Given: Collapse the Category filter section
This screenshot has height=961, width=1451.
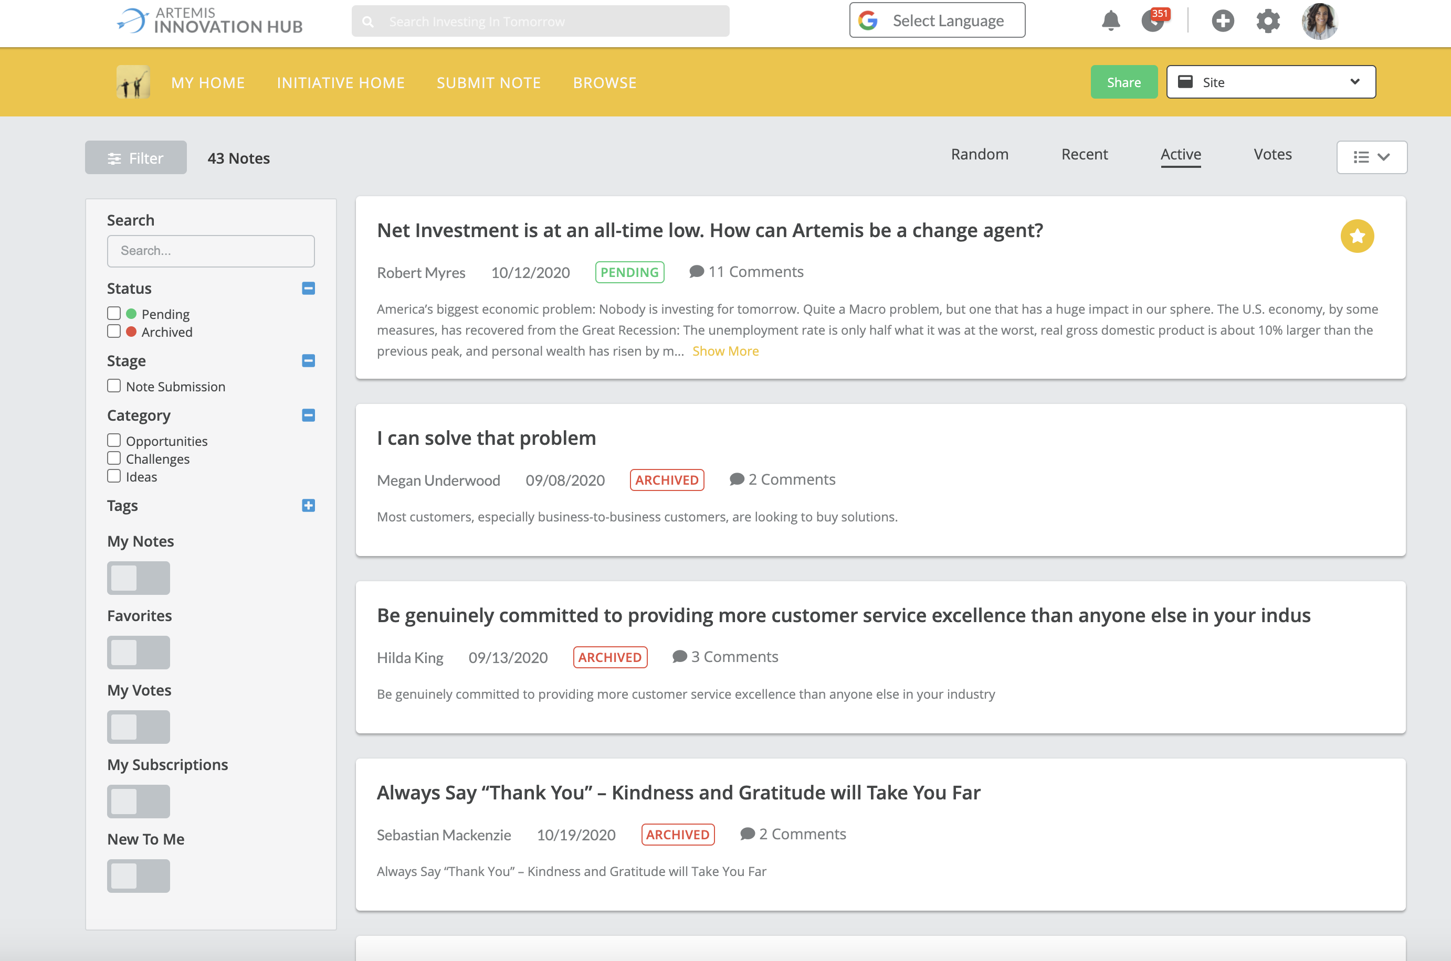Looking at the screenshot, I should [309, 415].
